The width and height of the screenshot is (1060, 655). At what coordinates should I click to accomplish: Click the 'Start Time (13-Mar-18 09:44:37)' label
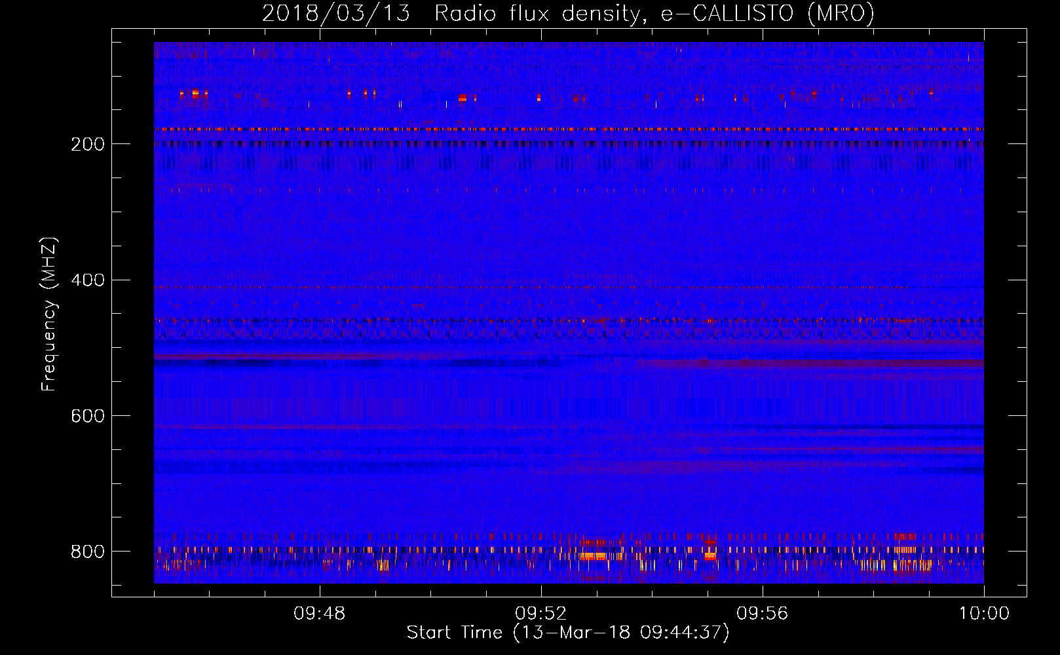[x=568, y=633]
